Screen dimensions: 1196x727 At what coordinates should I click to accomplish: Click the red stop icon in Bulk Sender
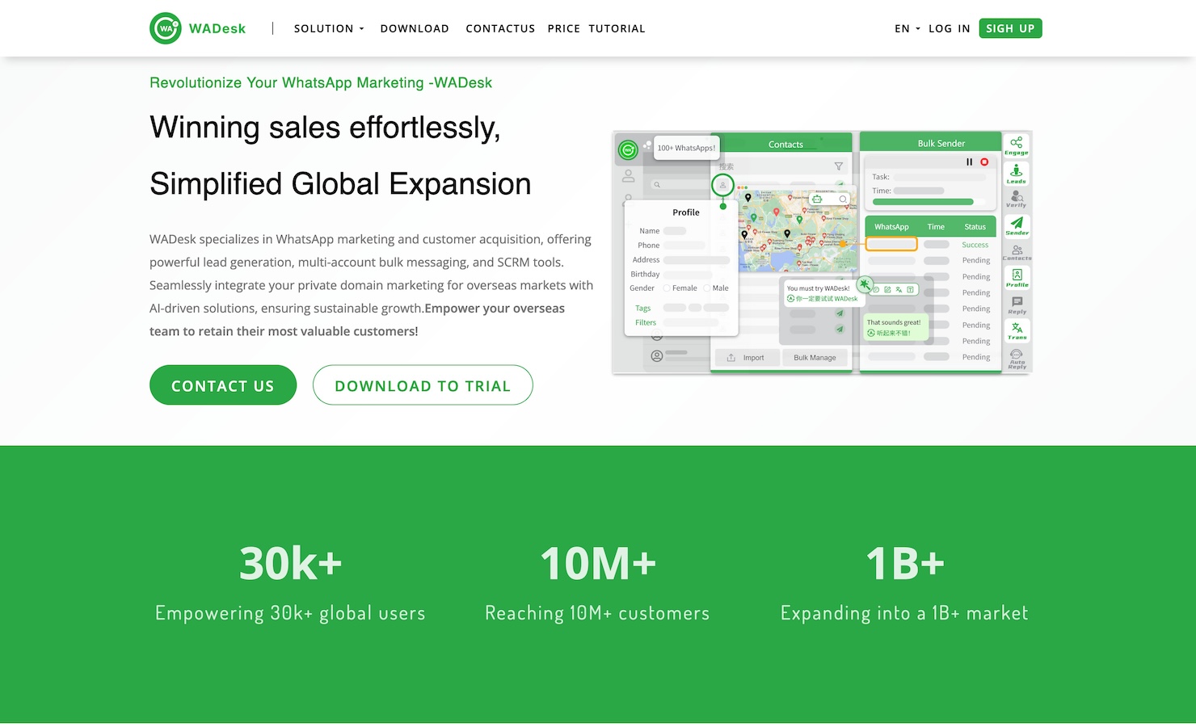click(984, 162)
